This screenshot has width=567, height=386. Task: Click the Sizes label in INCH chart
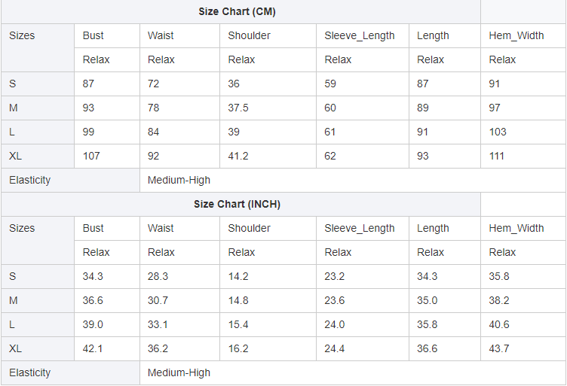tap(22, 228)
